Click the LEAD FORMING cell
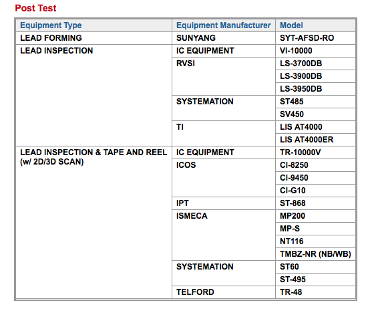372x315 pixels. pos(94,38)
